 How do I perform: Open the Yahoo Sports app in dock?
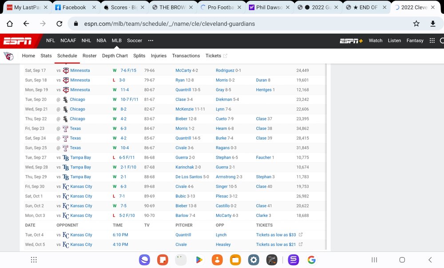click(293, 260)
